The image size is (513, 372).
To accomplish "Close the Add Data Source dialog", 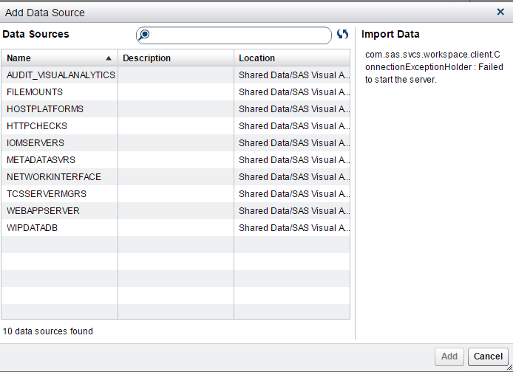I will tap(500, 12).
